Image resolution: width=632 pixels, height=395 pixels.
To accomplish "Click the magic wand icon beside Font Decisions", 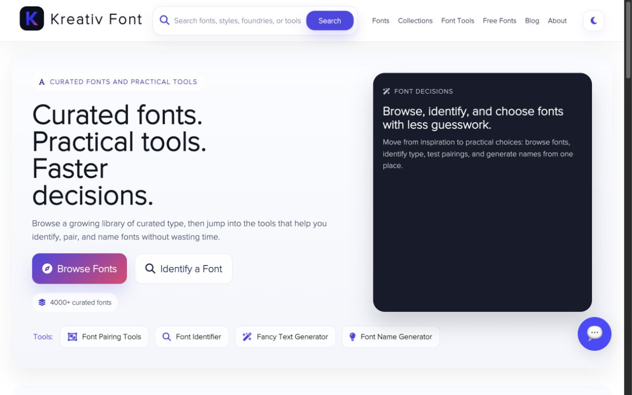I will (386, 92).
